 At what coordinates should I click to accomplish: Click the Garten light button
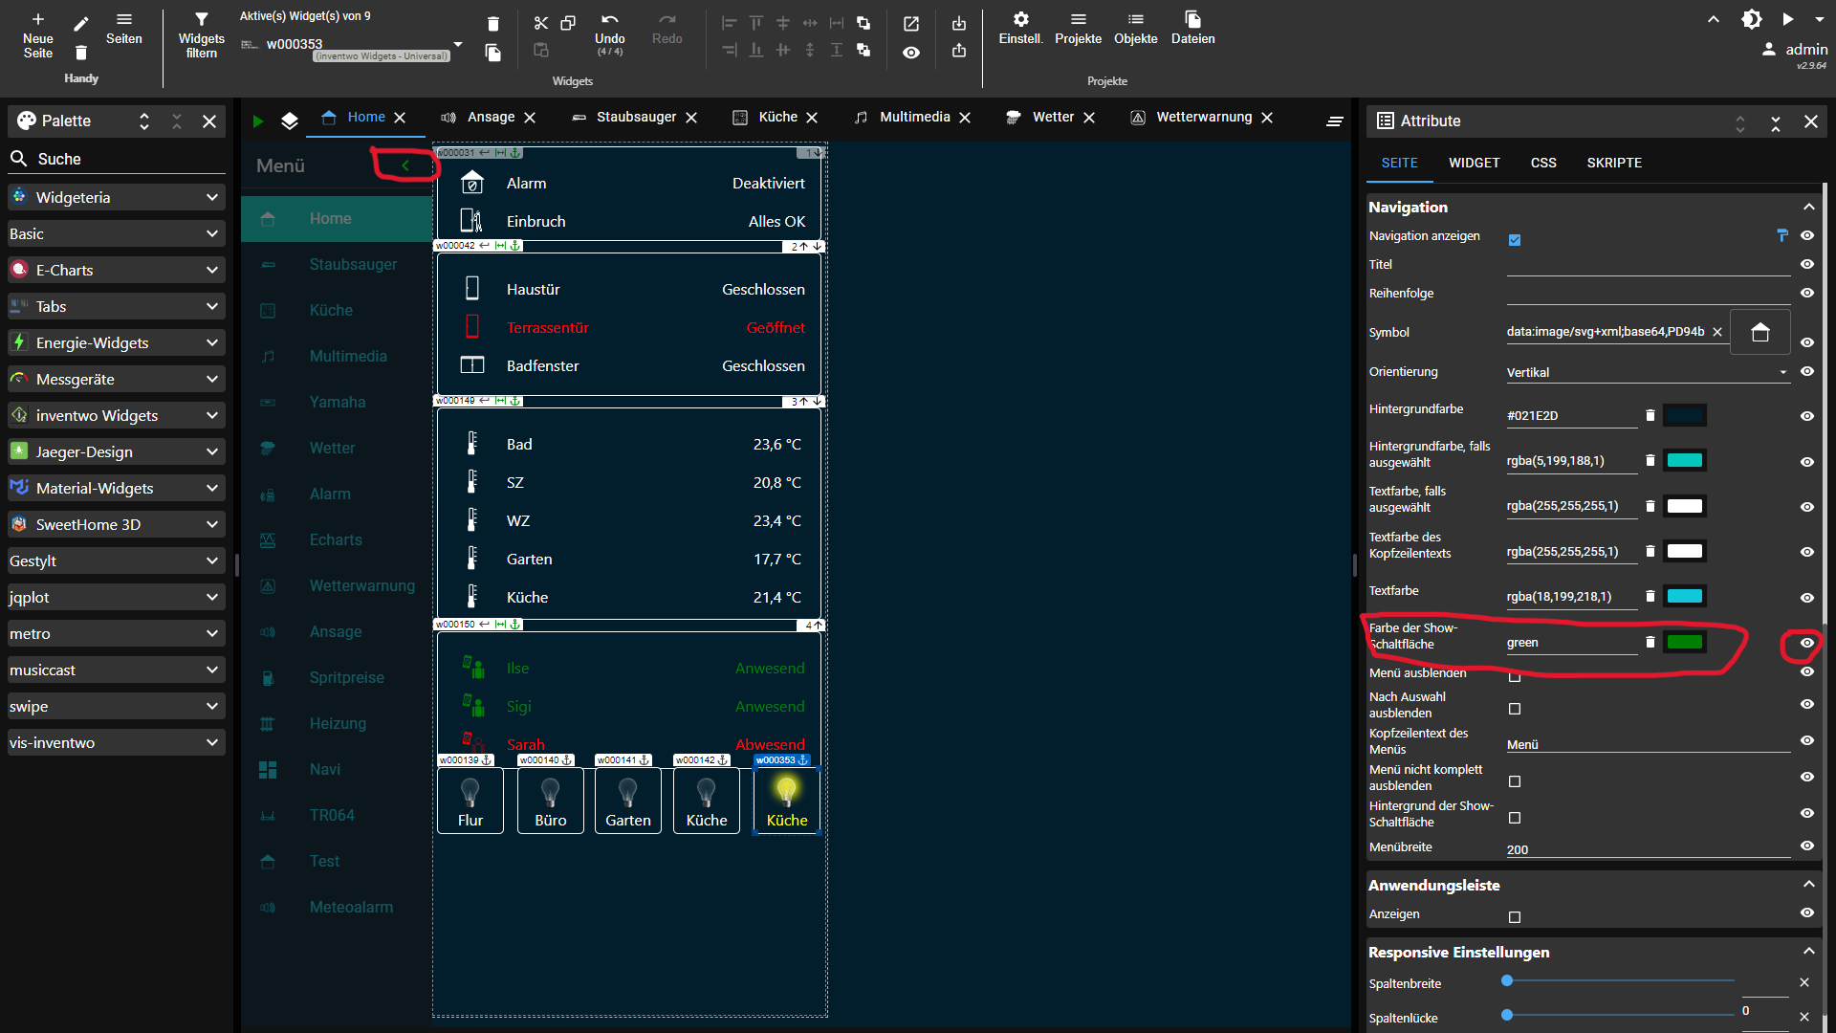(x=628, y=801)
